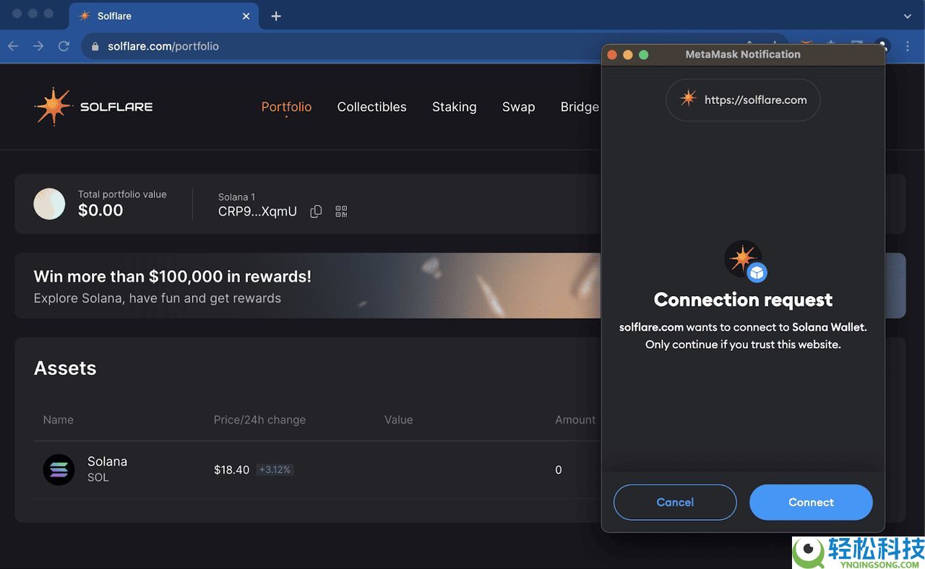Click the Value column header
The height and width of the screenshot is (569, 925).
click(x=398, y=420)
